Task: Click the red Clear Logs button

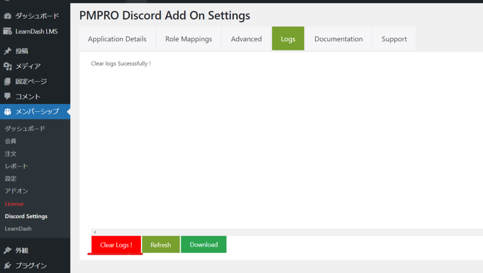Action: pyautogui.click(x=116, y=245)
